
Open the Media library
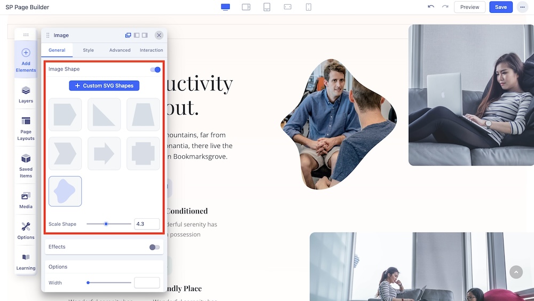[x=26, y=196]
